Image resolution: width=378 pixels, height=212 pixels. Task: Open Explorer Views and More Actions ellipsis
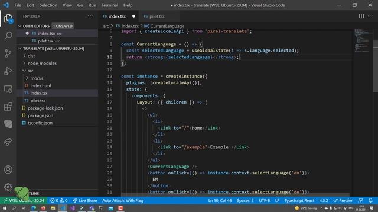coord(90,16)
